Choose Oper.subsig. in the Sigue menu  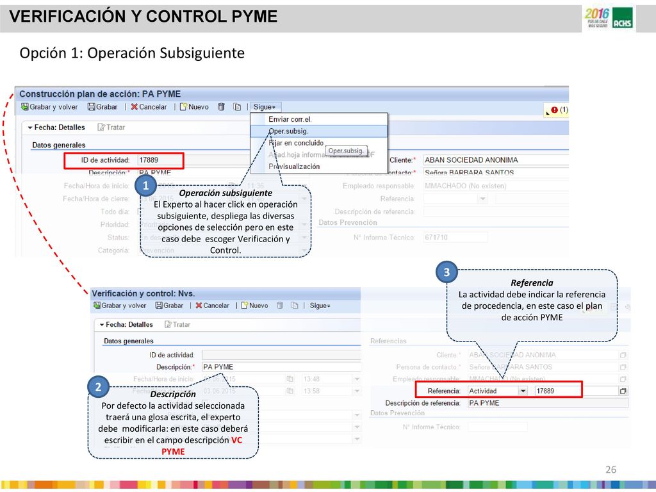pos(319,131)
